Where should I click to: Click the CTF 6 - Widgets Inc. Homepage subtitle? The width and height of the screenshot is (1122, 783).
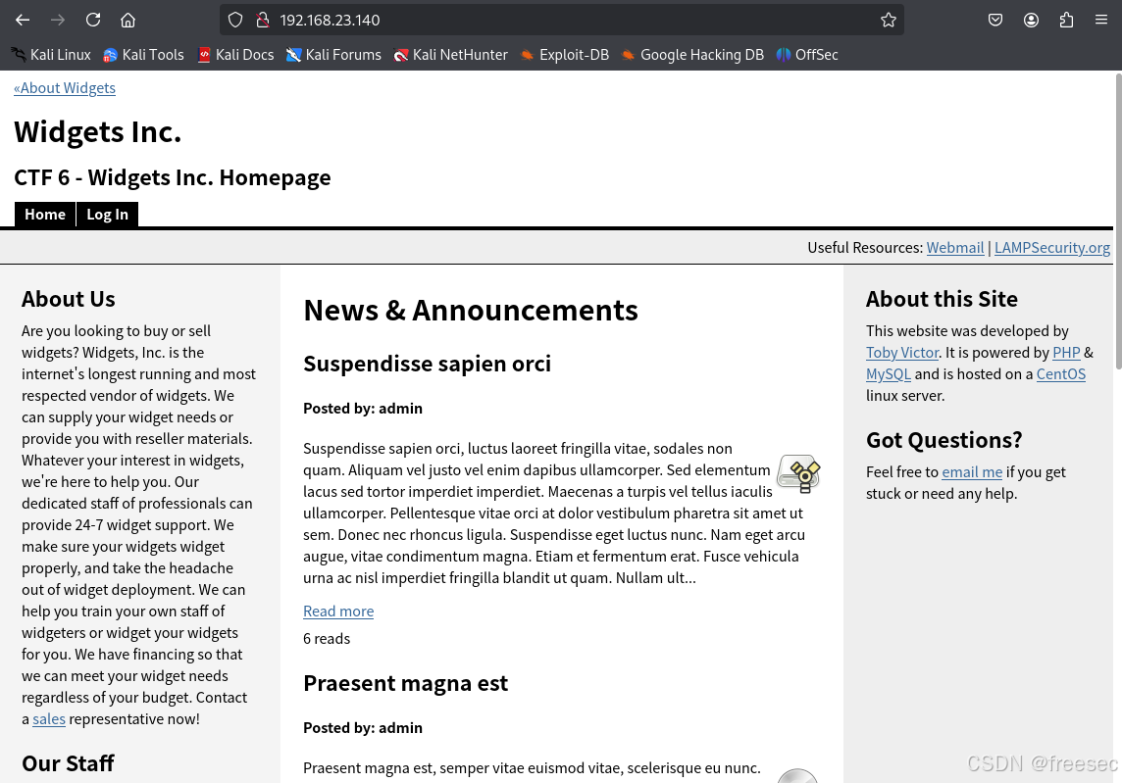click(173, 177)
